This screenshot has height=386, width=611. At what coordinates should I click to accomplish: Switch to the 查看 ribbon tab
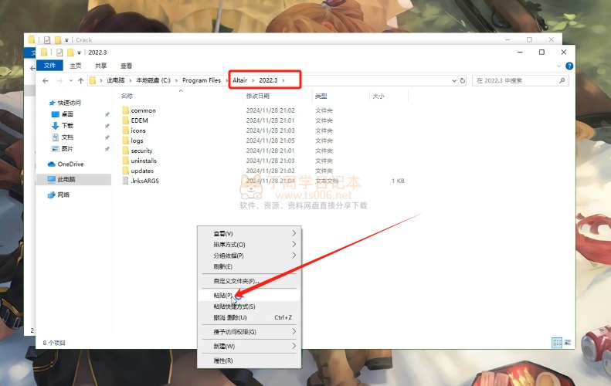click(126, 66)
